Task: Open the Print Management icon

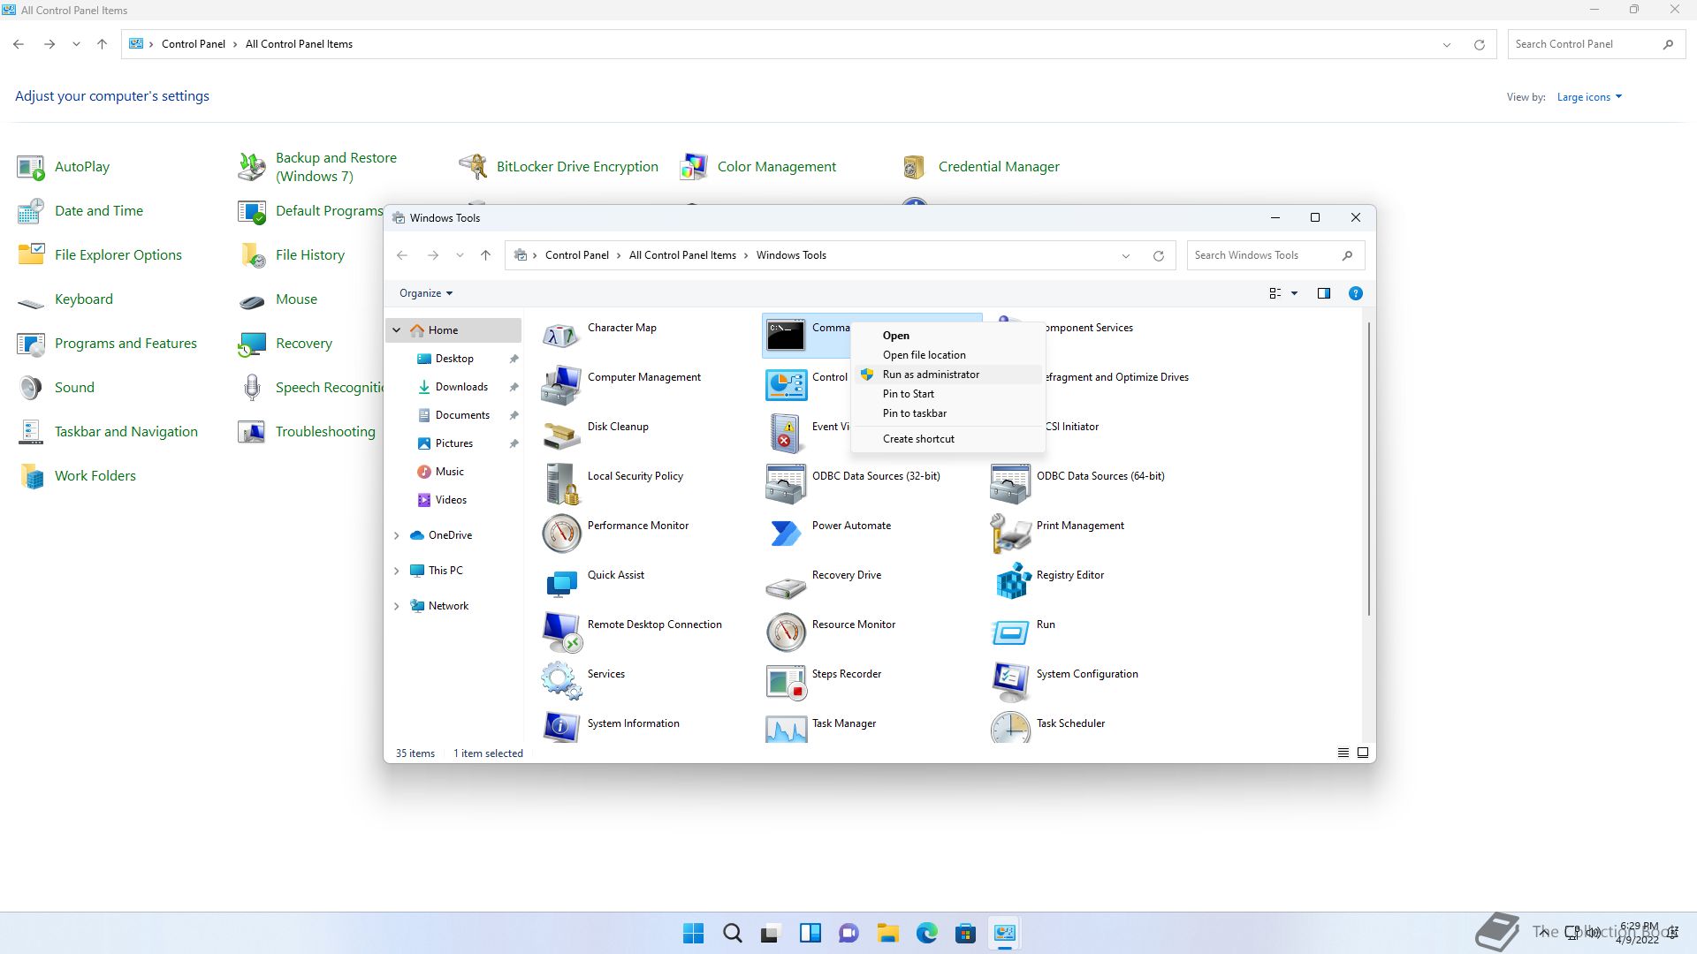Action: pyautogui.click(x=1010, y=533)
